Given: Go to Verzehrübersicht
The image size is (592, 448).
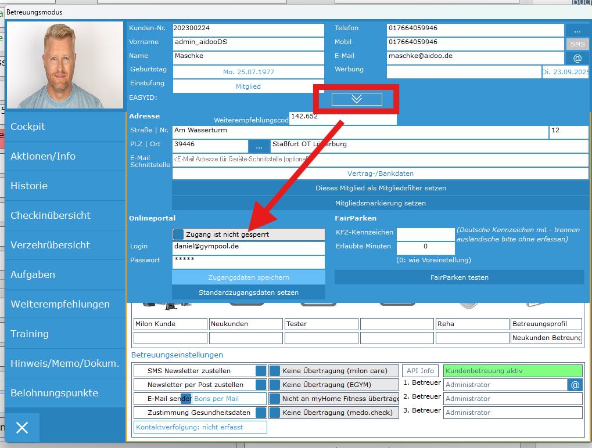Looking at the screenshot, I should [x=65, y=245].
